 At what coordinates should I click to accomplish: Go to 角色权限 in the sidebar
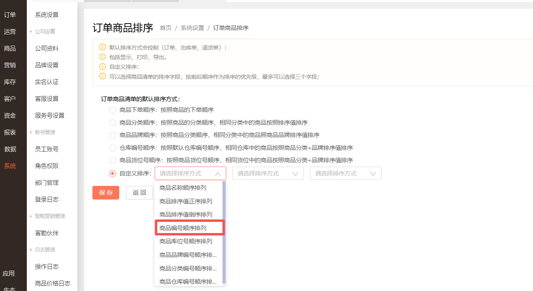[x=47, y=166]
